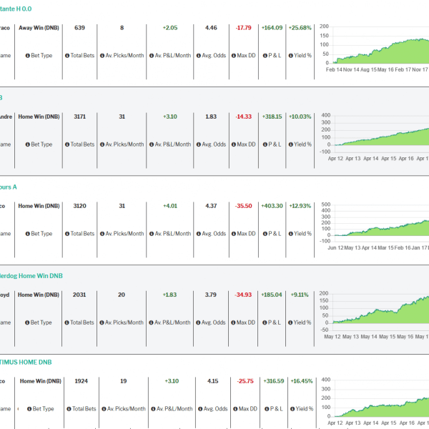Screen dimensions: 429x429
Task: Select max drawdown value '-17.79'
Action: [x=244, y=28]
